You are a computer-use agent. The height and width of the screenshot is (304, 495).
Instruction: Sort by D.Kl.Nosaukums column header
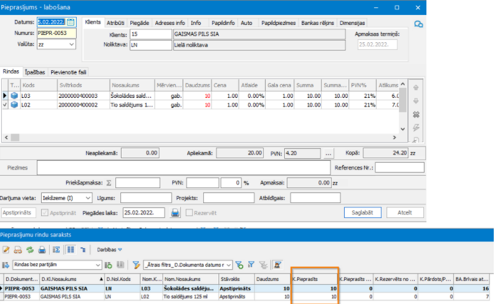click(x=72, y=279)
